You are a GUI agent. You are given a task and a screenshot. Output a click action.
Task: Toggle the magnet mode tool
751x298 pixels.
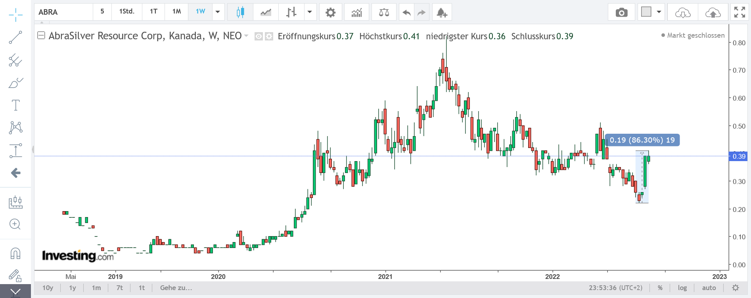click(15, 253)
